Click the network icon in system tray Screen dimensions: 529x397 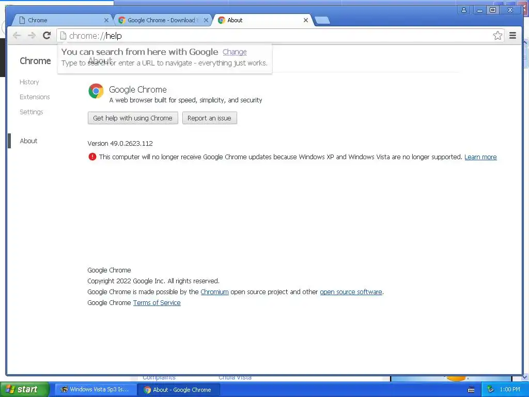491,390
